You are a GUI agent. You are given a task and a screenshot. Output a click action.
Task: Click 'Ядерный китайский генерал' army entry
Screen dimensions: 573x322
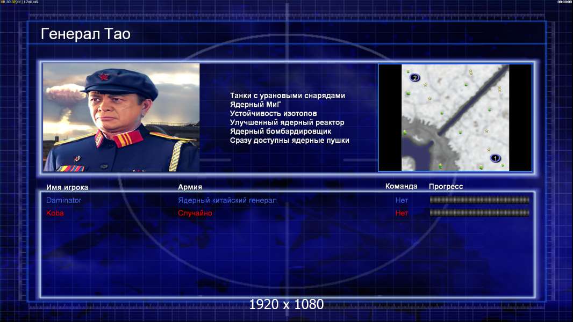pos(227,200)
